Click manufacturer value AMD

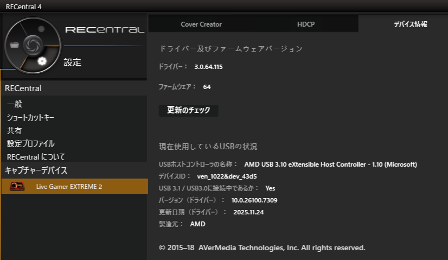pos(198,224)
